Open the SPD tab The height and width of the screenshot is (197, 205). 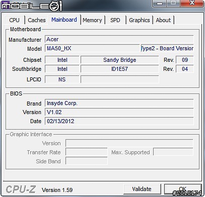coord(115,20)
